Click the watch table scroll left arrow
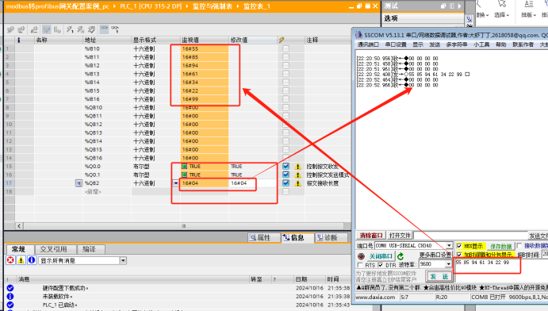This screenshot has height=311, width=548. [19, 226]
